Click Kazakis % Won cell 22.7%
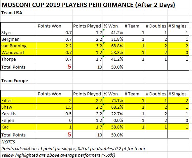Screen dimensions: 192x158 [114, 114]
